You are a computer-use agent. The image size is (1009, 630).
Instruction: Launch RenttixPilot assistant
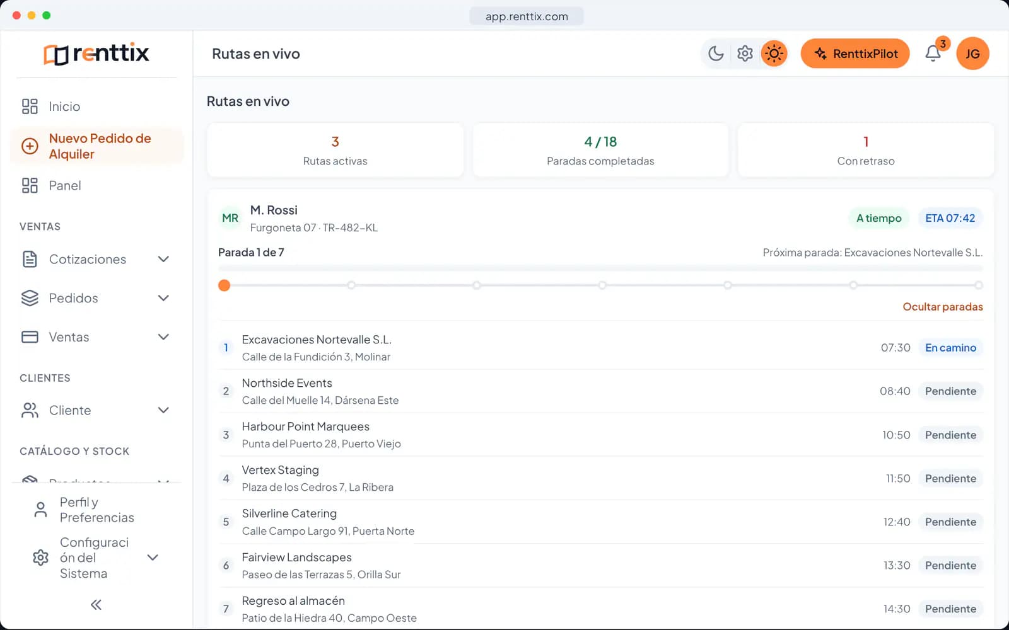pyautogui.click(x=855, y=54)
